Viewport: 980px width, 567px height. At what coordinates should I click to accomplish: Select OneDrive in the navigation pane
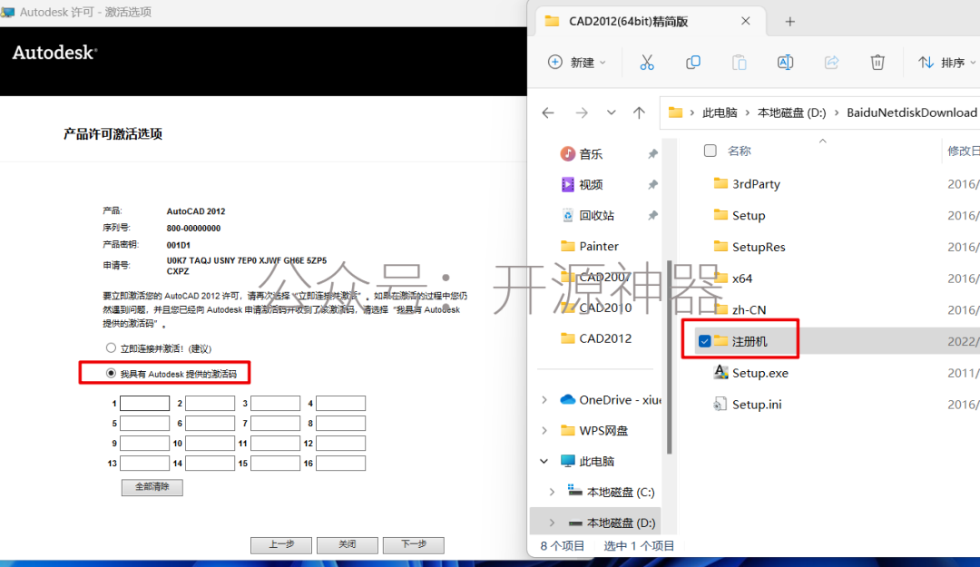pos(611,399)
